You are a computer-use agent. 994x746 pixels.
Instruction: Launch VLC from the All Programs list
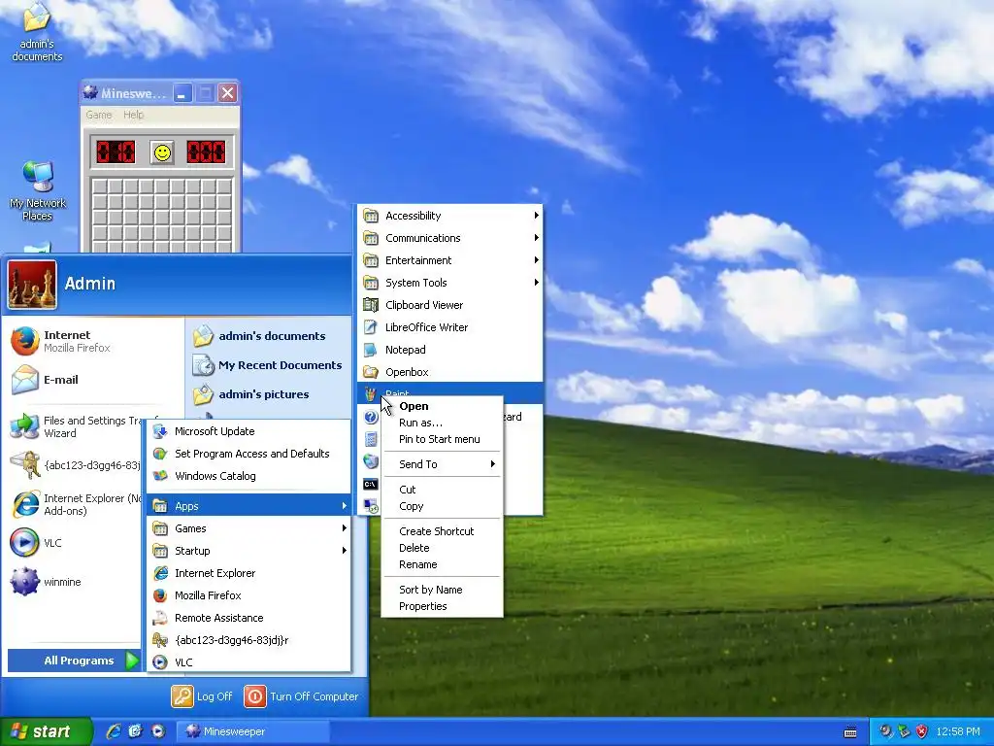click(248, 662)
